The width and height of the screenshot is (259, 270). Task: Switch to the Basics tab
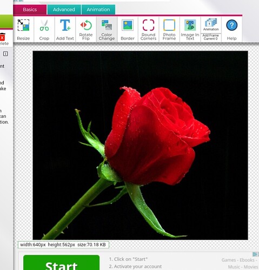click(x=30, y=10)
